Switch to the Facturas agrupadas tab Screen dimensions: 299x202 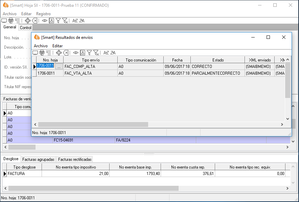point(38,159)
